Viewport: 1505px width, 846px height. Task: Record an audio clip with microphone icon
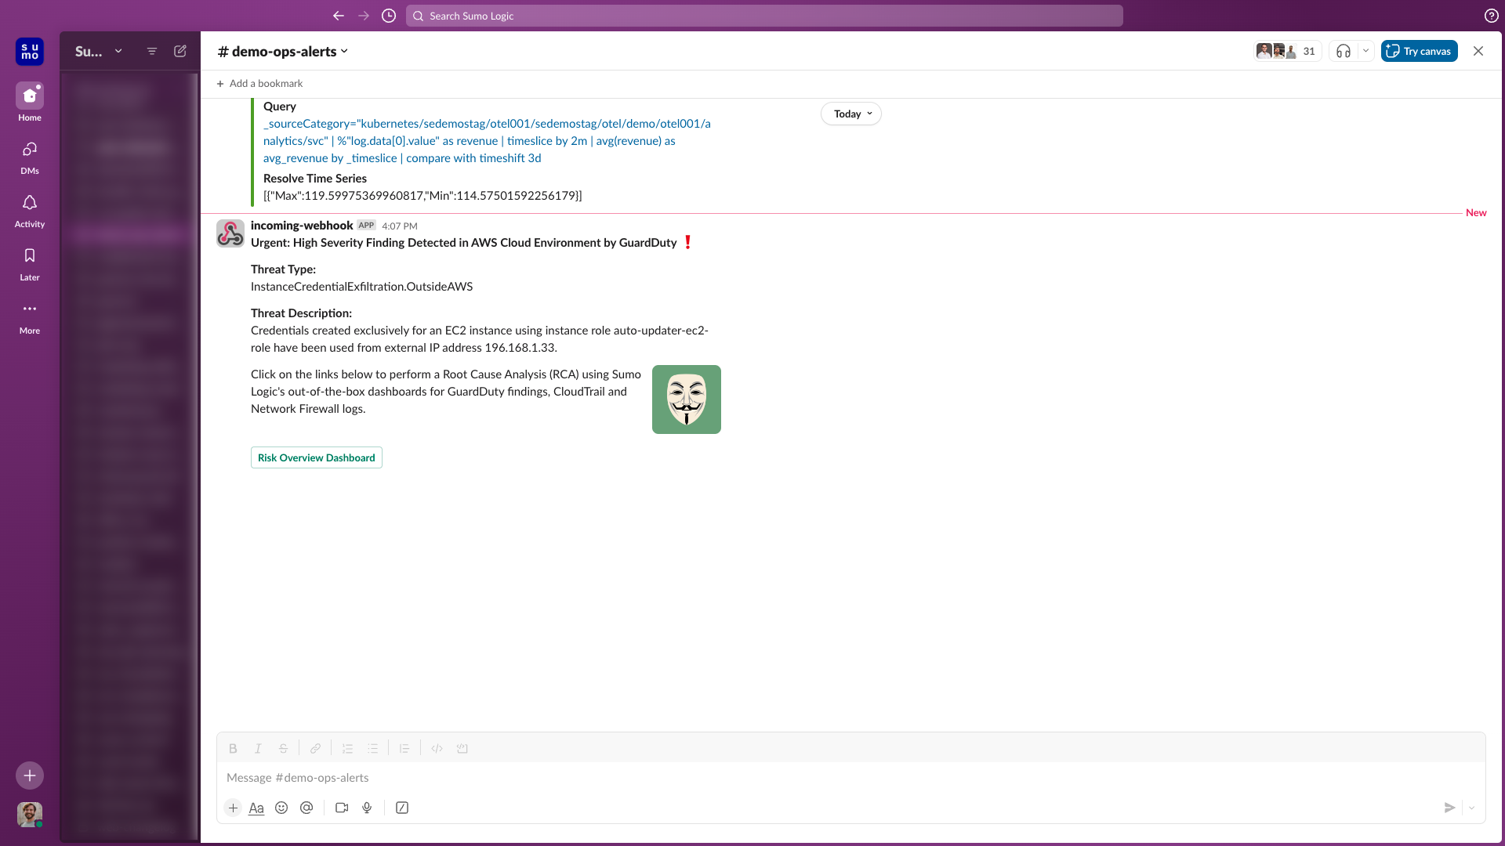(367, 808)
